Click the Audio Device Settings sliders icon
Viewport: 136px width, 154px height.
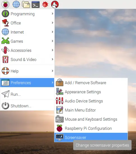tap(59, 101)
